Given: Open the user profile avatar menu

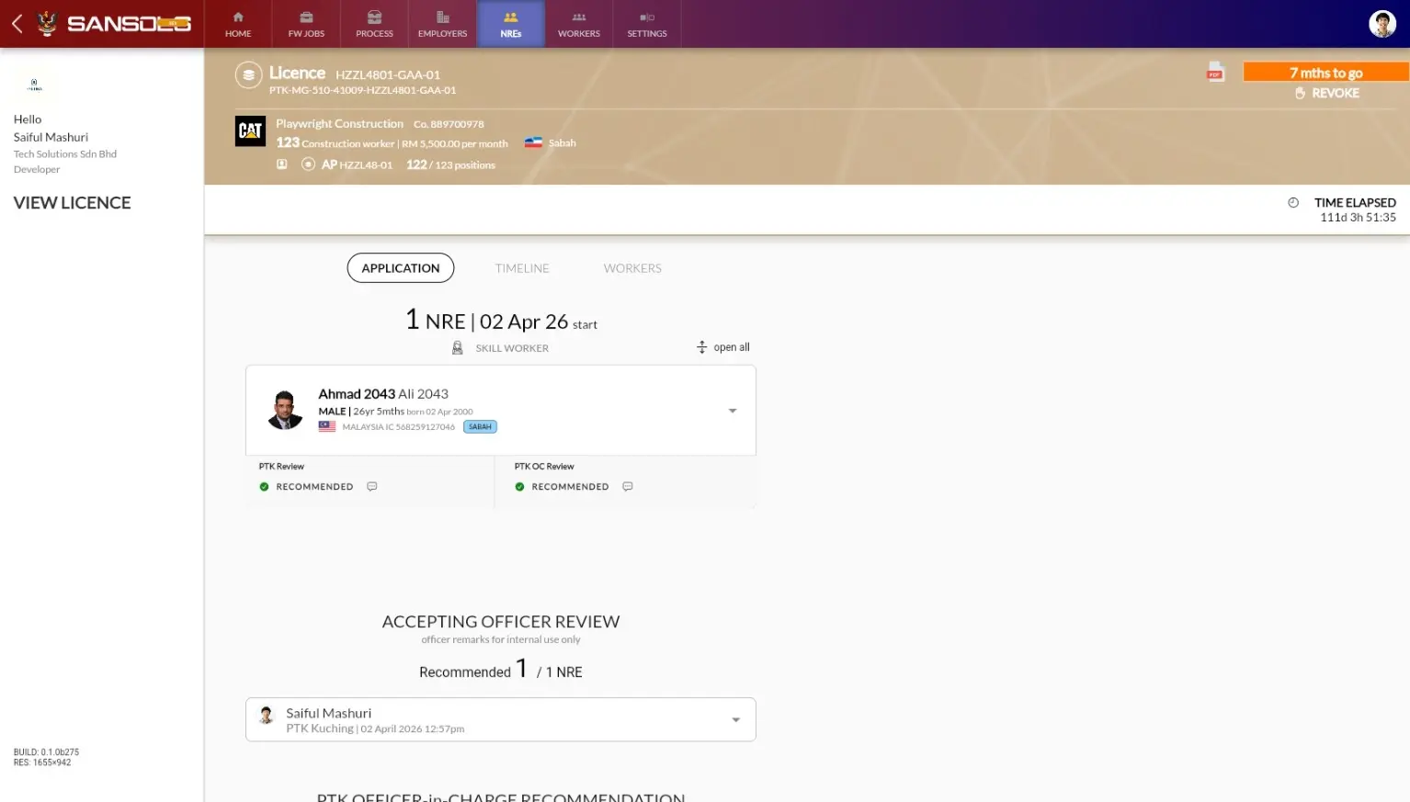Looking at the screenshot, I should (x=1382, y=24).
